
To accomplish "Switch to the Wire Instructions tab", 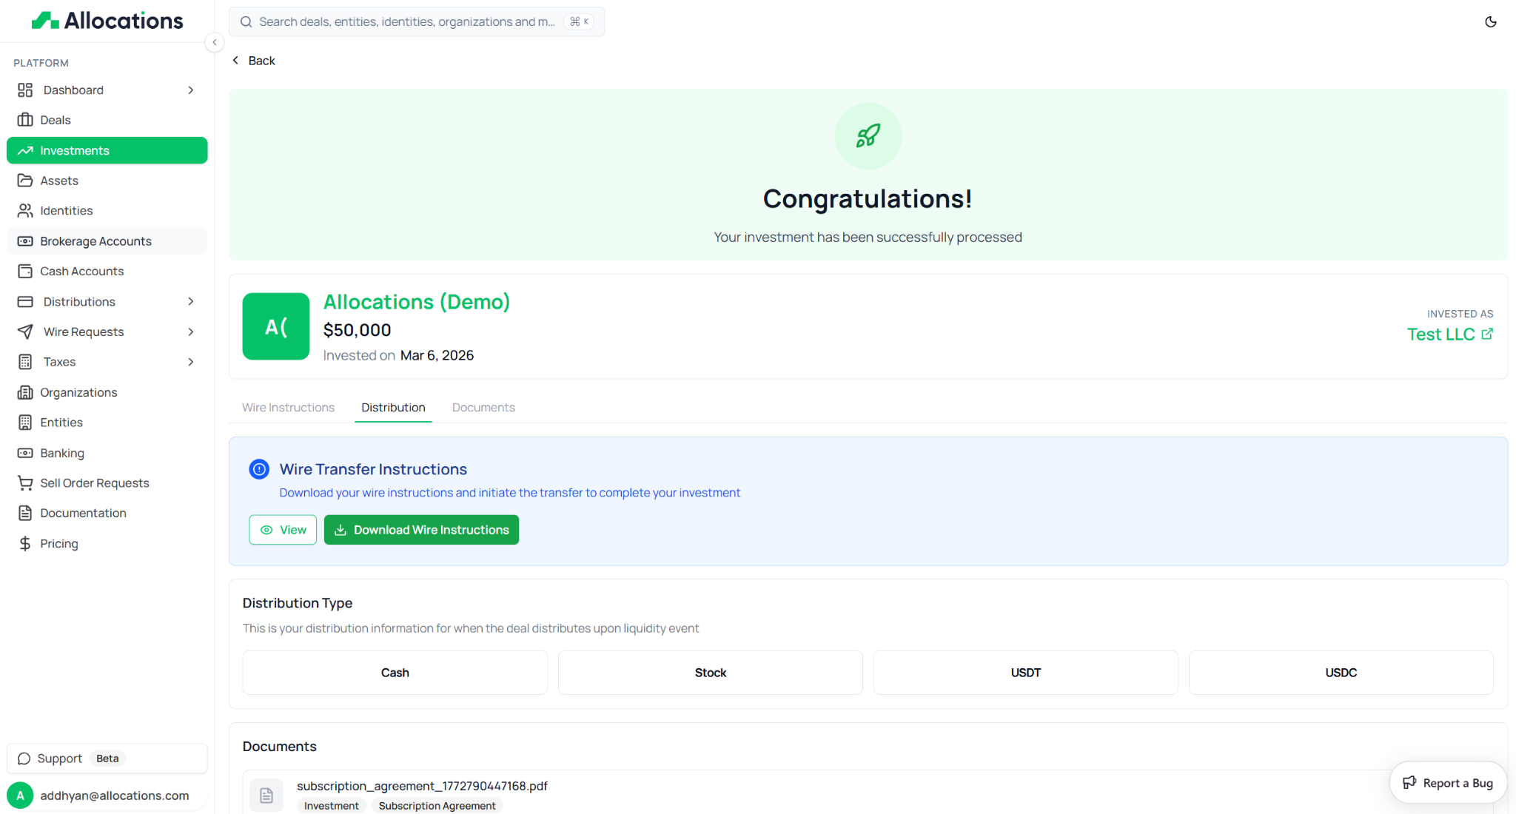I will [288, 408].
